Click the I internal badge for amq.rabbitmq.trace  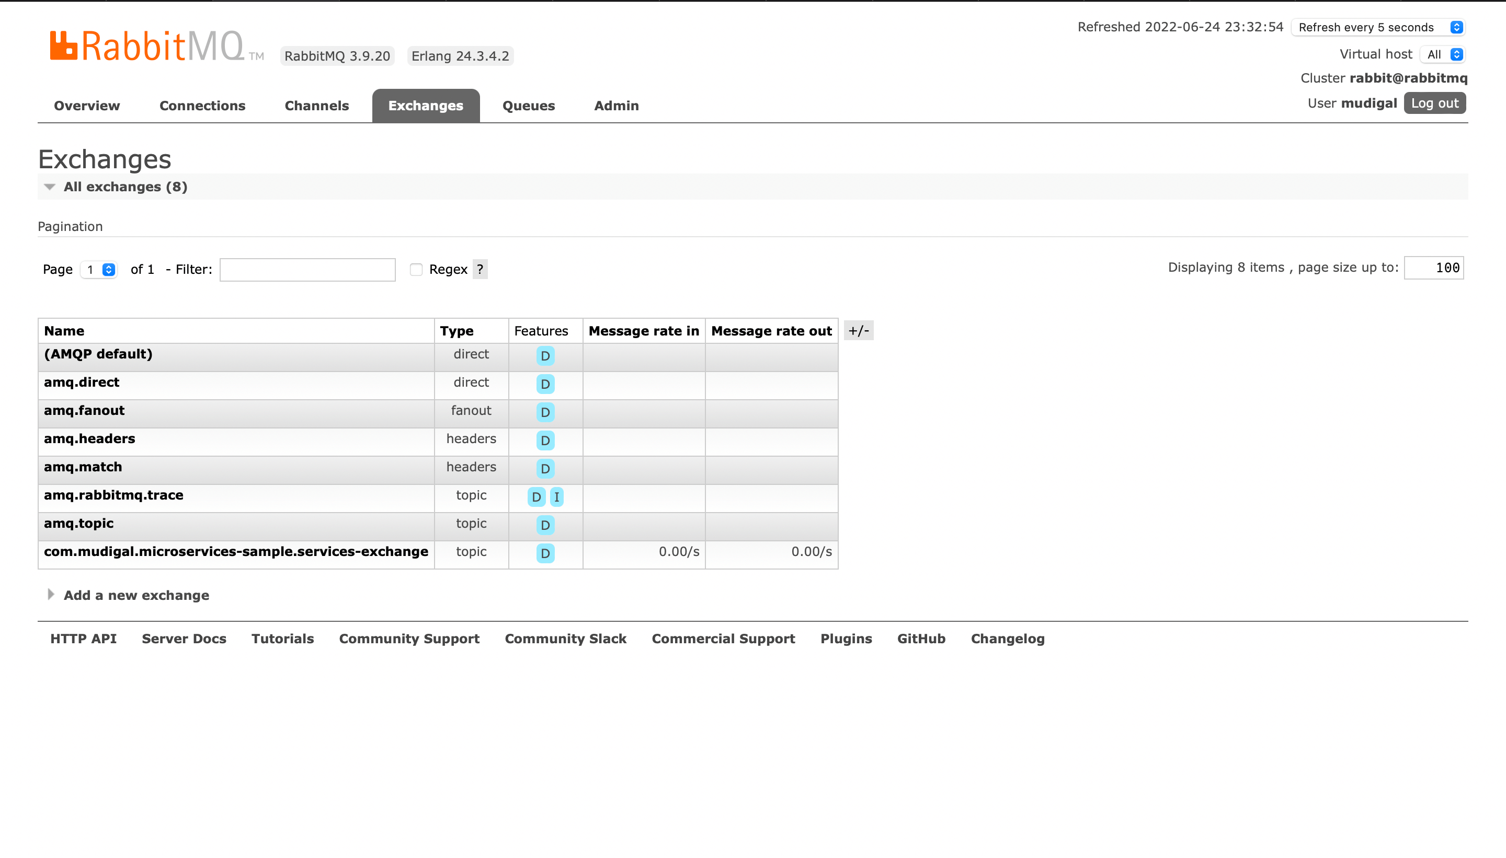click(556, 497)
